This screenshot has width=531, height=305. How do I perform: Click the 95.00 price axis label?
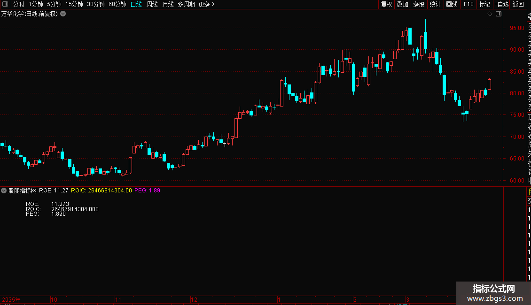click(517, 28)
